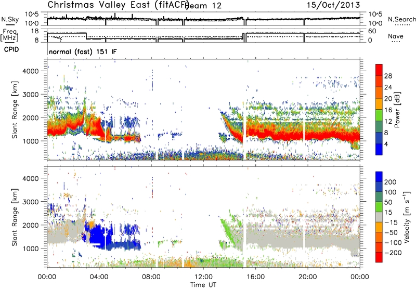Click the '4000' tick on power plot
Image resolution: width=416 pixels, height=288 pixels.
30,71
